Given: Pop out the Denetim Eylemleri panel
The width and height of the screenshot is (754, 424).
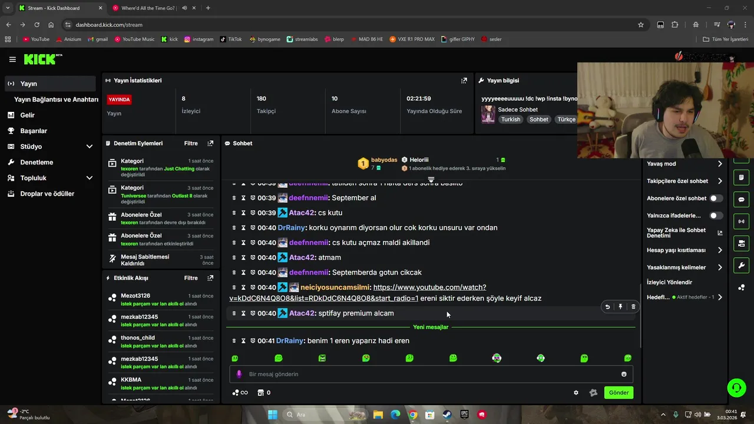Looking at the screenshot, I should (210, 144).
